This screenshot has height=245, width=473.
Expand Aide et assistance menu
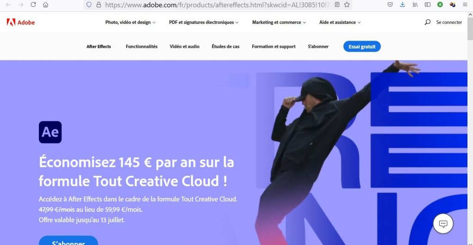[x=340, y=22]
